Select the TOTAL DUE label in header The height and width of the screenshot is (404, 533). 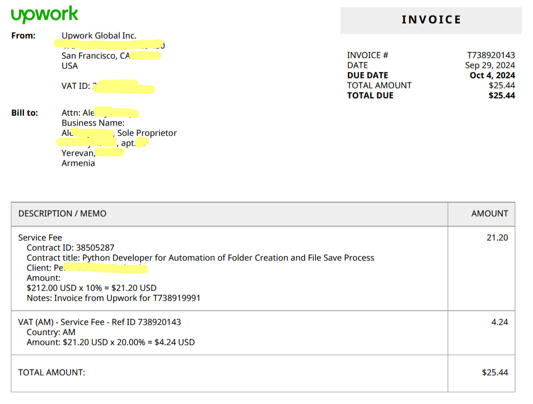click(370, 96)
